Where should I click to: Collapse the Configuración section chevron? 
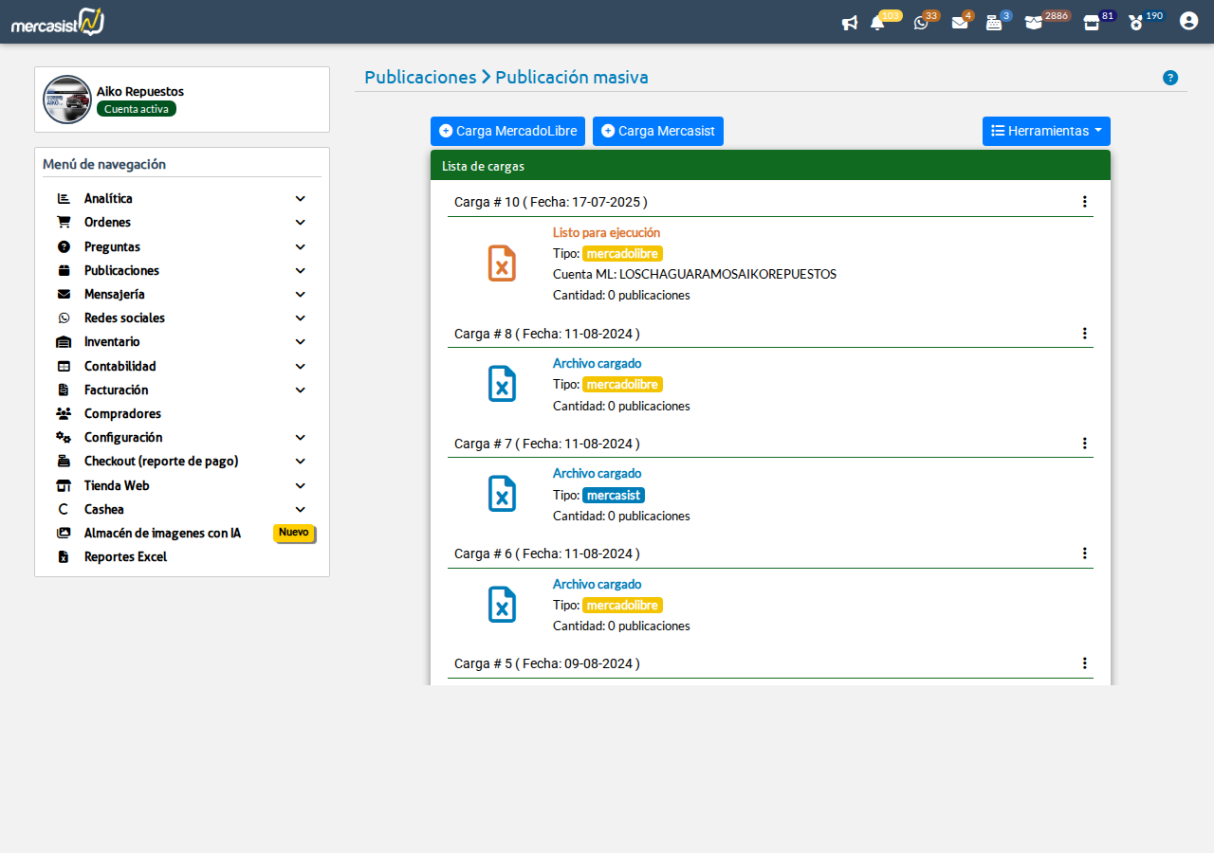300,437
